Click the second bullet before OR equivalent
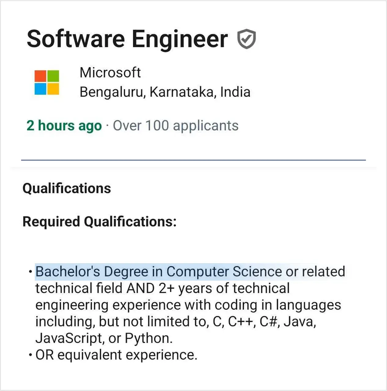The image size is (387, 391). click(x=30, y=355)
